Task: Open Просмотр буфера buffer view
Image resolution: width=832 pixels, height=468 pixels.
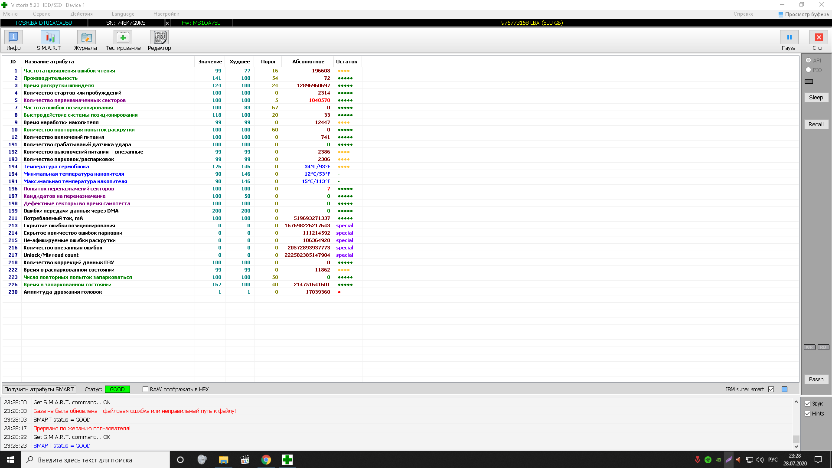Action: point(803,14)
